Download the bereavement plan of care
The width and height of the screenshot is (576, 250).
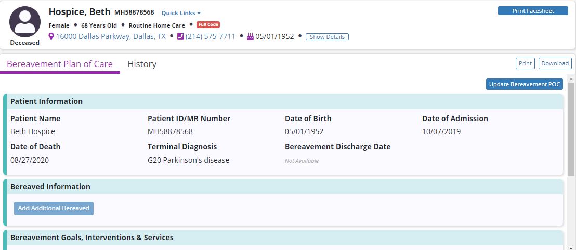click(x=555, y=63)
